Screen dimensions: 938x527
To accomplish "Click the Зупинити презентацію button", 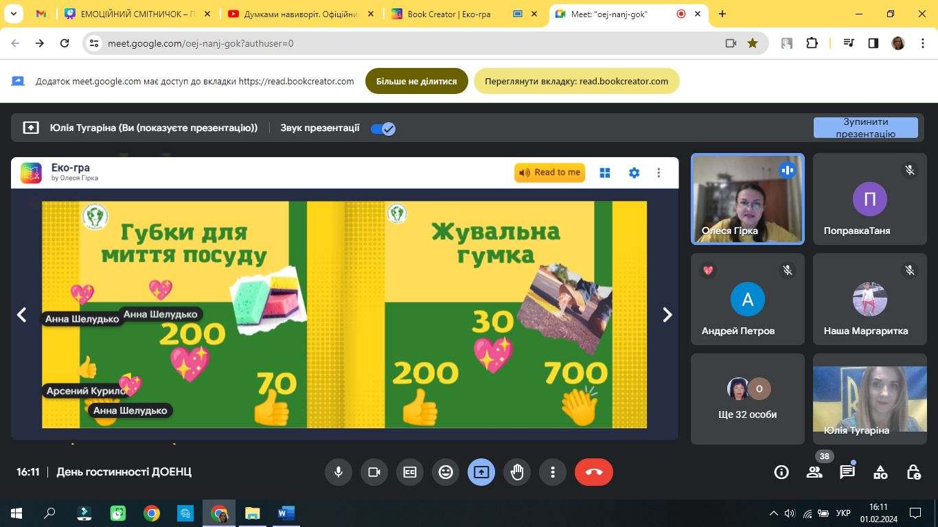I will pos(865,128).
